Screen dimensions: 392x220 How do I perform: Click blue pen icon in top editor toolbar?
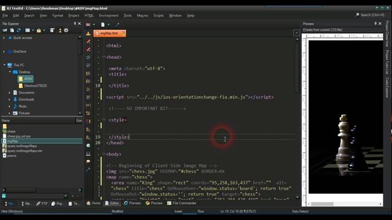click(117, 24)
